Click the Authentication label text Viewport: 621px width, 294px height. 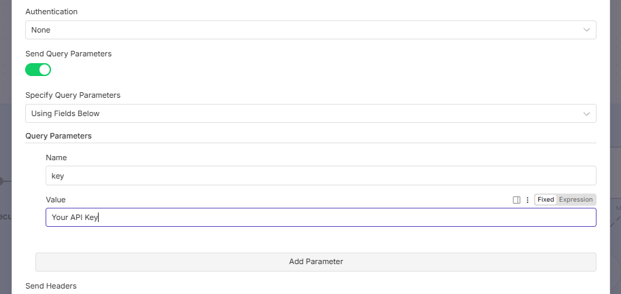tap(51, 12)
